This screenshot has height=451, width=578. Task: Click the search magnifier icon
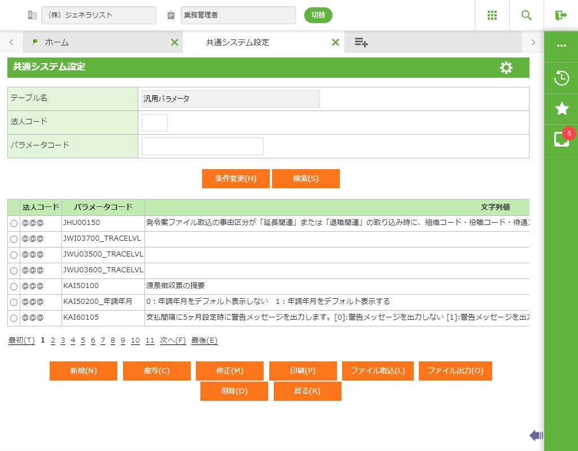click(x=527, y=15)
